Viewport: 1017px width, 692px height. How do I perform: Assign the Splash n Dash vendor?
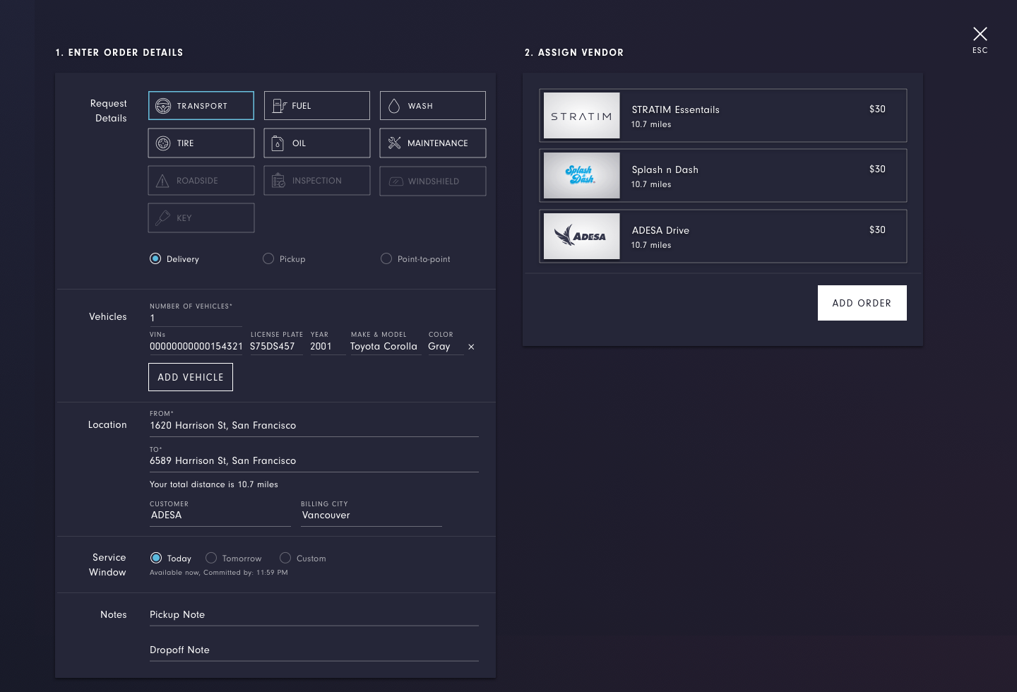723,176
